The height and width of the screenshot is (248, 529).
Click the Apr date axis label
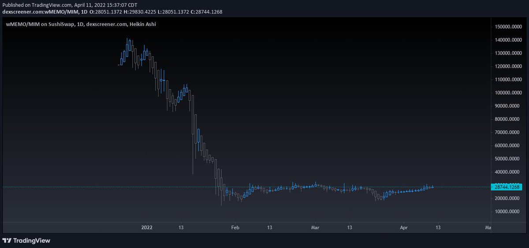404,228
